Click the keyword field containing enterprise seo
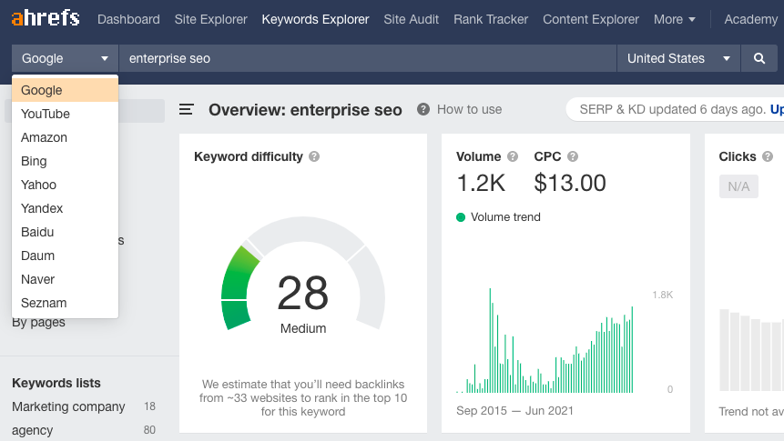The image size is (784, 441). (x=368, y=58)
